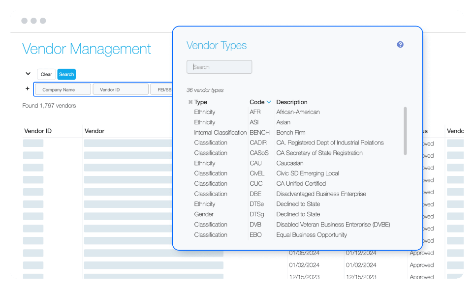The image size is (474, 289).
Task: Remove the Type filter using the x icon
Action: (x=190, y=102)
